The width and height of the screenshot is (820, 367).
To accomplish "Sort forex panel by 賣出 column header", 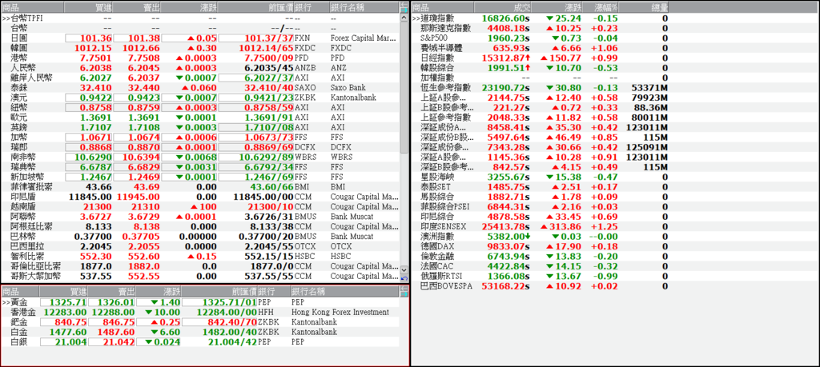I will [x=137, y=7].
